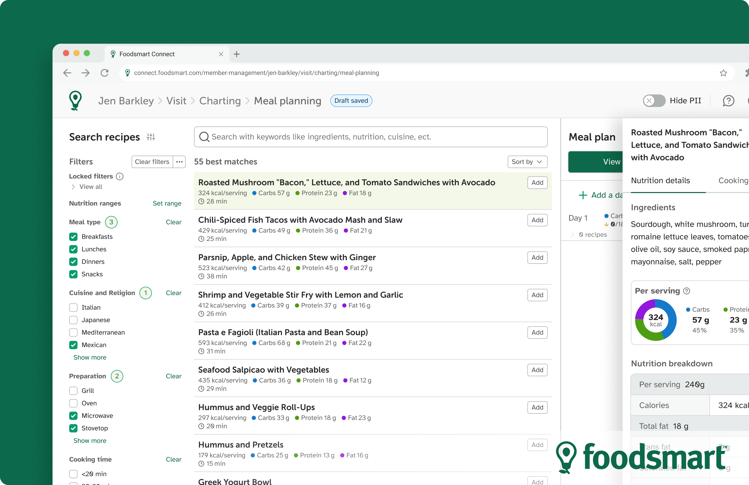Click the site info icon in address bar
Screen dimensions: 749x485
[x=127, y=73]
